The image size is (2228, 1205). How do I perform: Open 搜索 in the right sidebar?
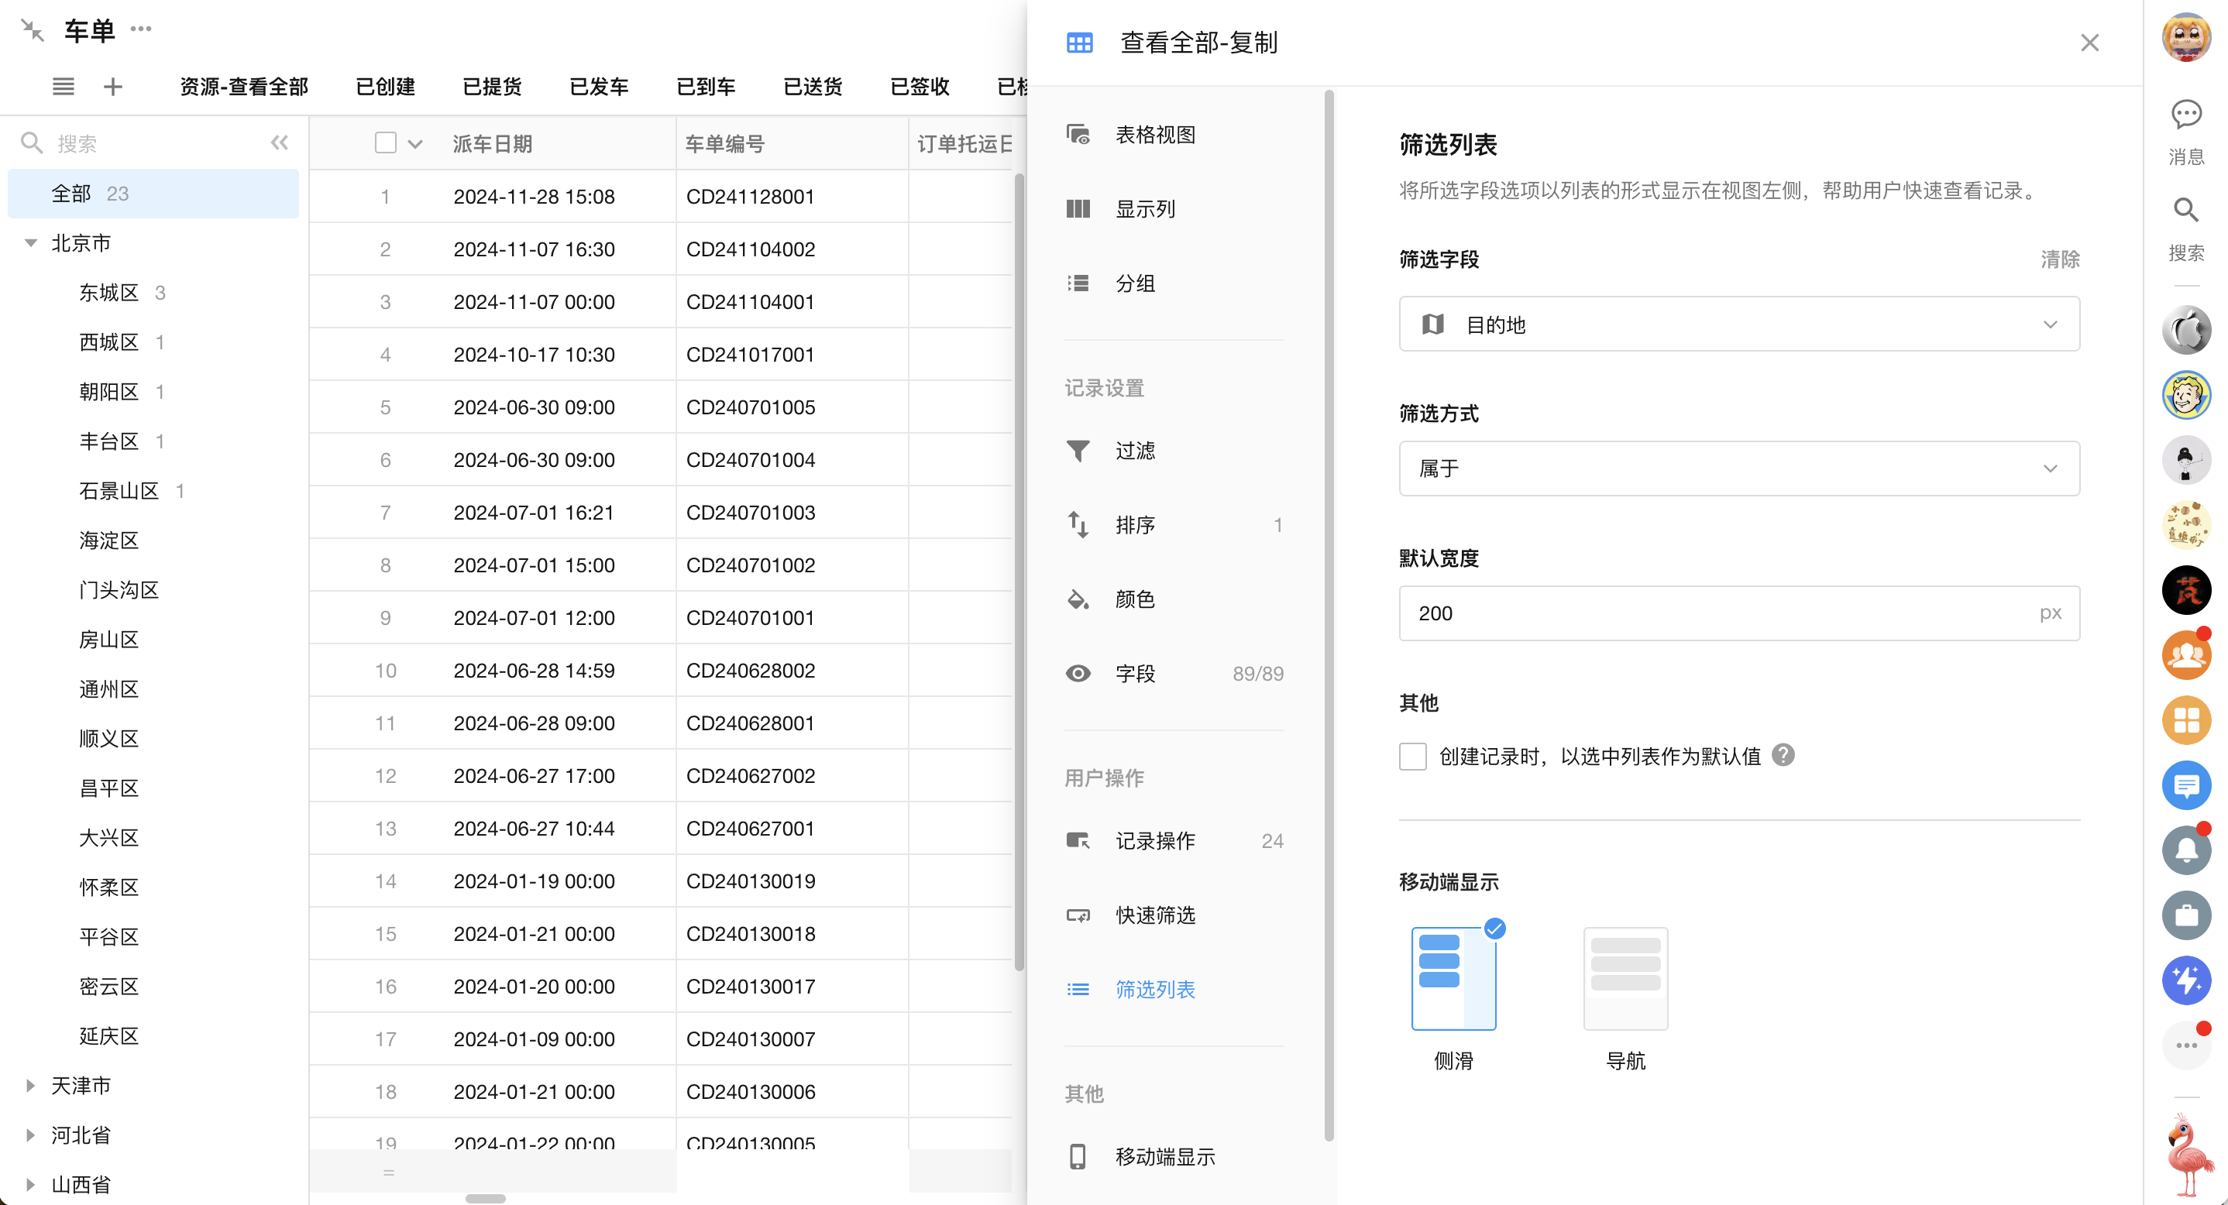[2186, 228]
